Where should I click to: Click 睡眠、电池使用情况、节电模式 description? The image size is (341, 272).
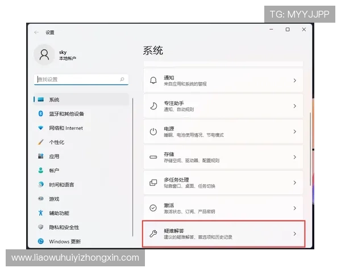[x=194, y=135]
